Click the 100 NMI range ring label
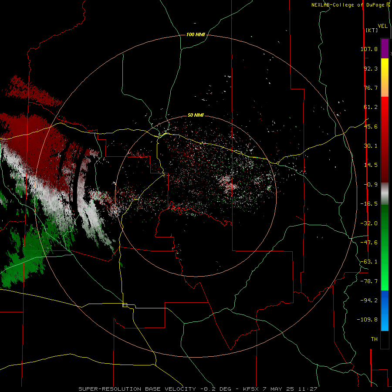Screen dimensions: 392x392 tap(196, 34)
